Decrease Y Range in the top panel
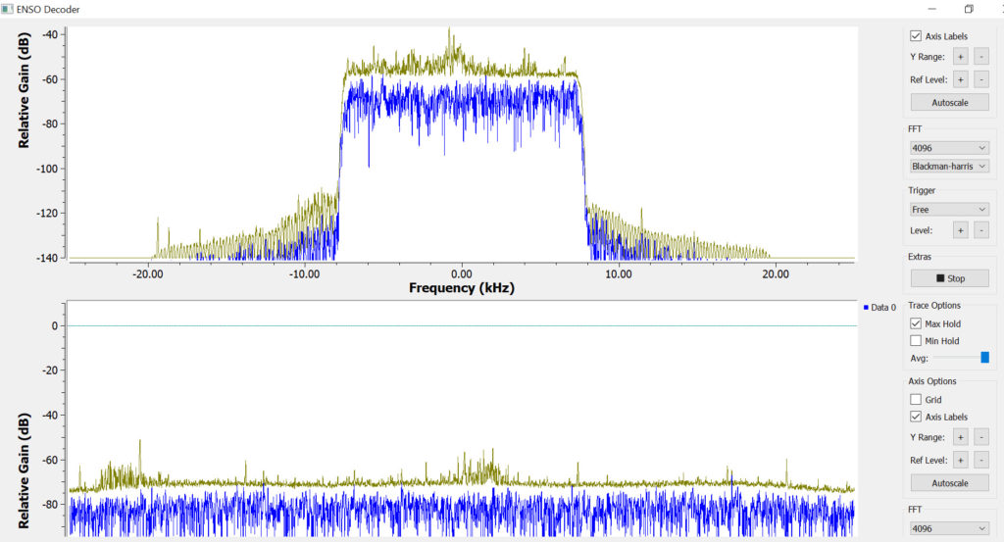 tap(981, 56)
